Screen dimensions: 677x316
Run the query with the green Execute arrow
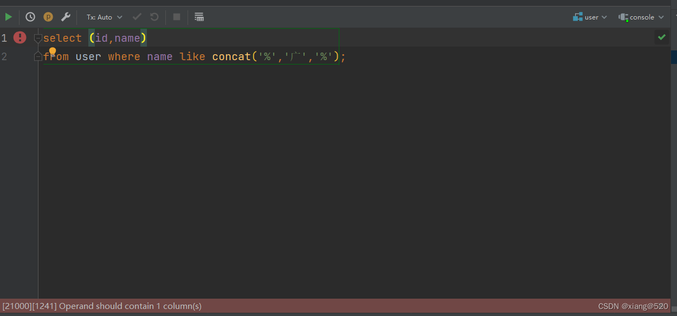9,17
